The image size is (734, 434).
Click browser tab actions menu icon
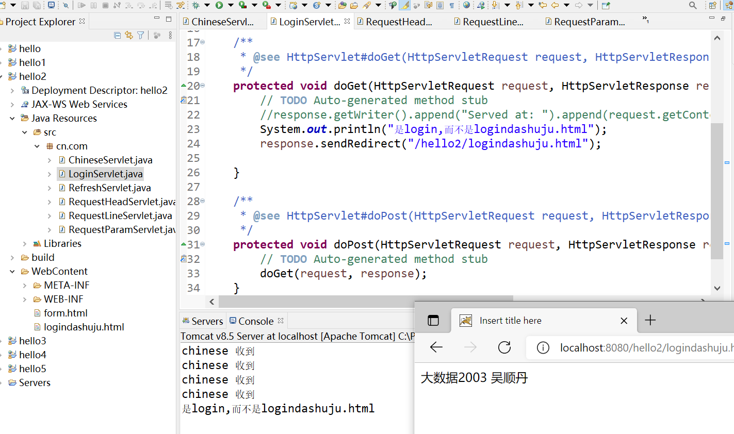[x=433, y=321]
